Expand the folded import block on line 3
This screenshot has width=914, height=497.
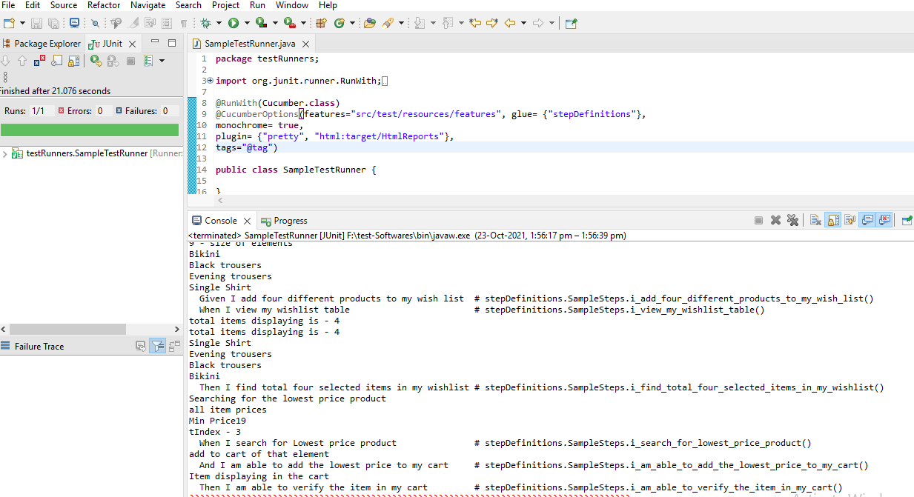(x=210, y=81)
